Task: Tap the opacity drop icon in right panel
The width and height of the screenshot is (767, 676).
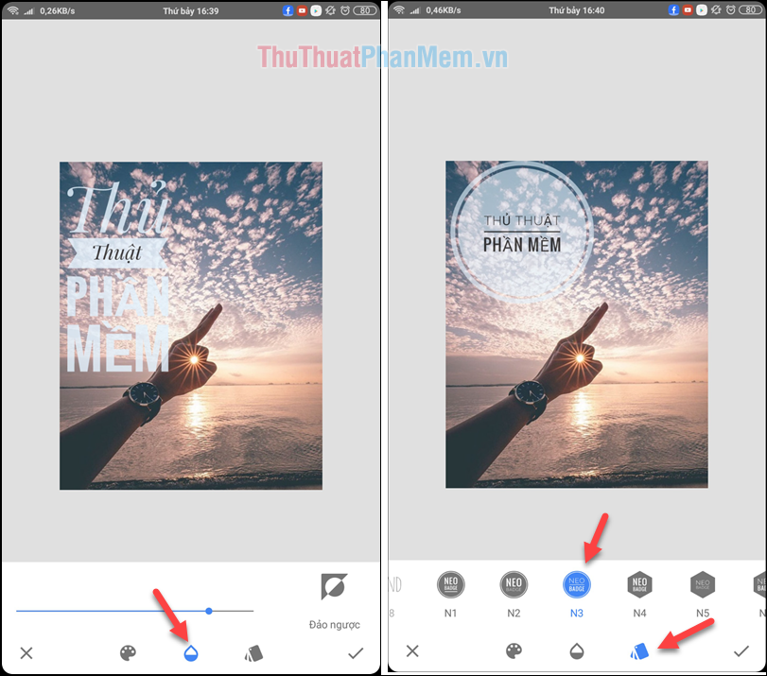Action: point(577,652)
